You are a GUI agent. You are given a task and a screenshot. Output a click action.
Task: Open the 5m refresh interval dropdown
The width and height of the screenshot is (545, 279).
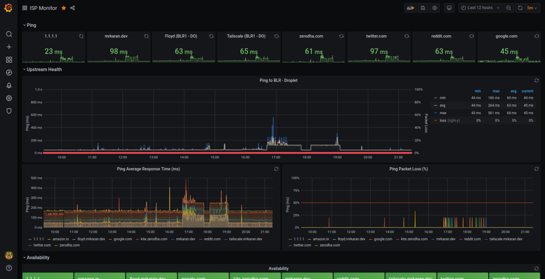point(532,7)
